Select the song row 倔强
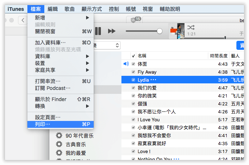 [x=183, y=104]
